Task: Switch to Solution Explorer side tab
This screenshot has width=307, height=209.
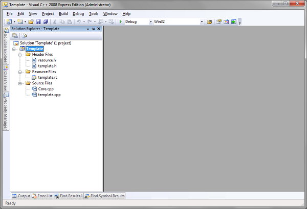Action: pos(6,46)
